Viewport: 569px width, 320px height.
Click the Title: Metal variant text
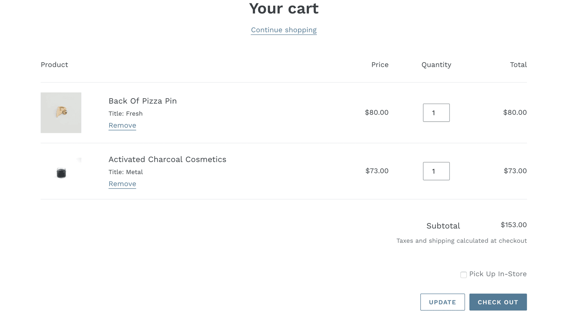pyautogui.click(x=126, y=172)
